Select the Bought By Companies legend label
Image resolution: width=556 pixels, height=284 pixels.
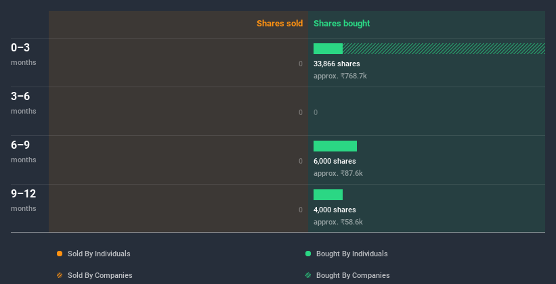pyautogui.click(x=353, y=275)
